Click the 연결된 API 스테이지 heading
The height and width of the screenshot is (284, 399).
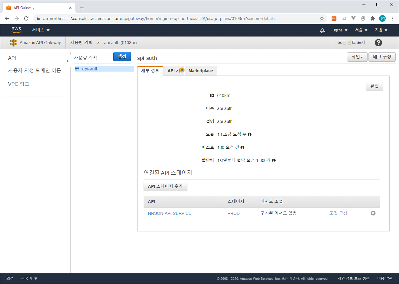168,173
